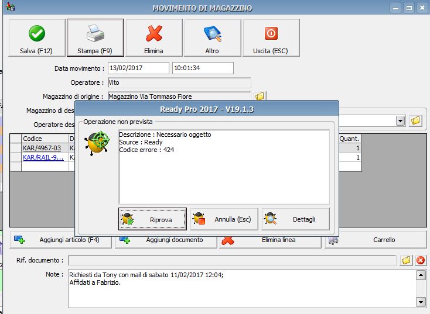Click Aggiungi articolo (F4) button
The width and height of the screenshot is (430, 314).
pyautogui.click(x=60, y=240)
